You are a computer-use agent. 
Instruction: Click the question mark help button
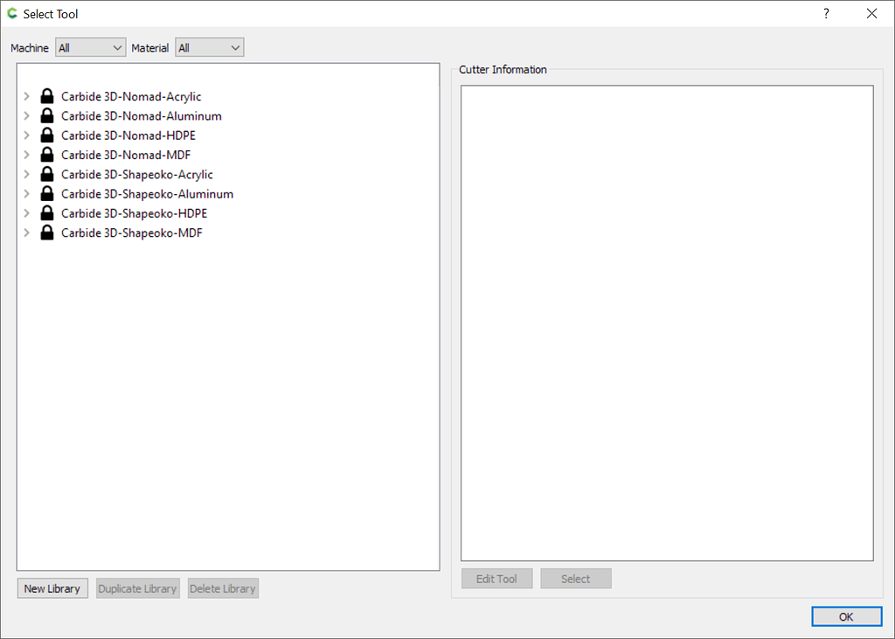click(x=826, y=14)
